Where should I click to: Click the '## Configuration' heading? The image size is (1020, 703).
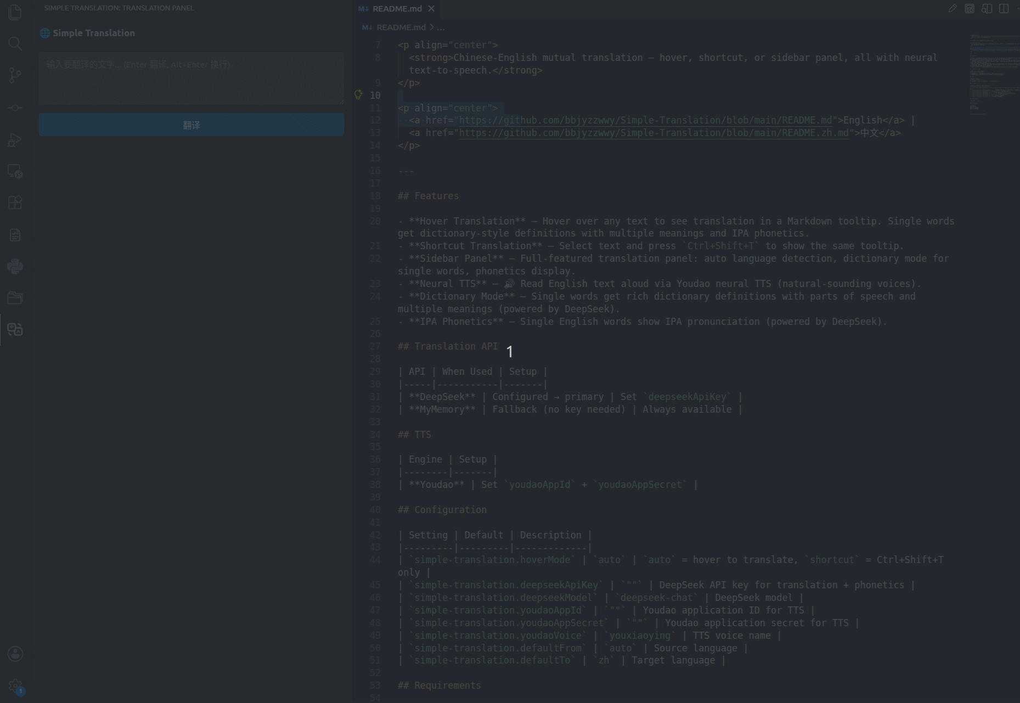[x=442, y=510]
